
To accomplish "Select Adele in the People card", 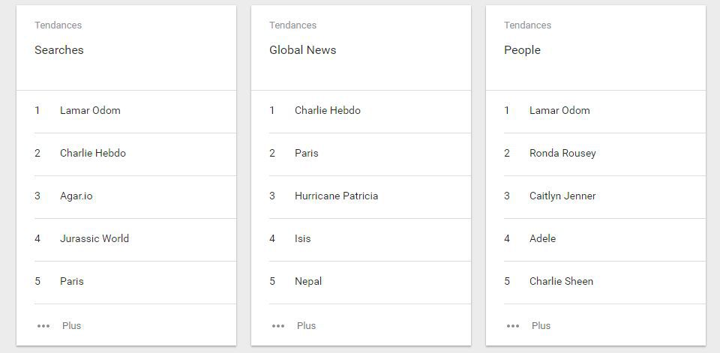I will [x=543, y=239].
